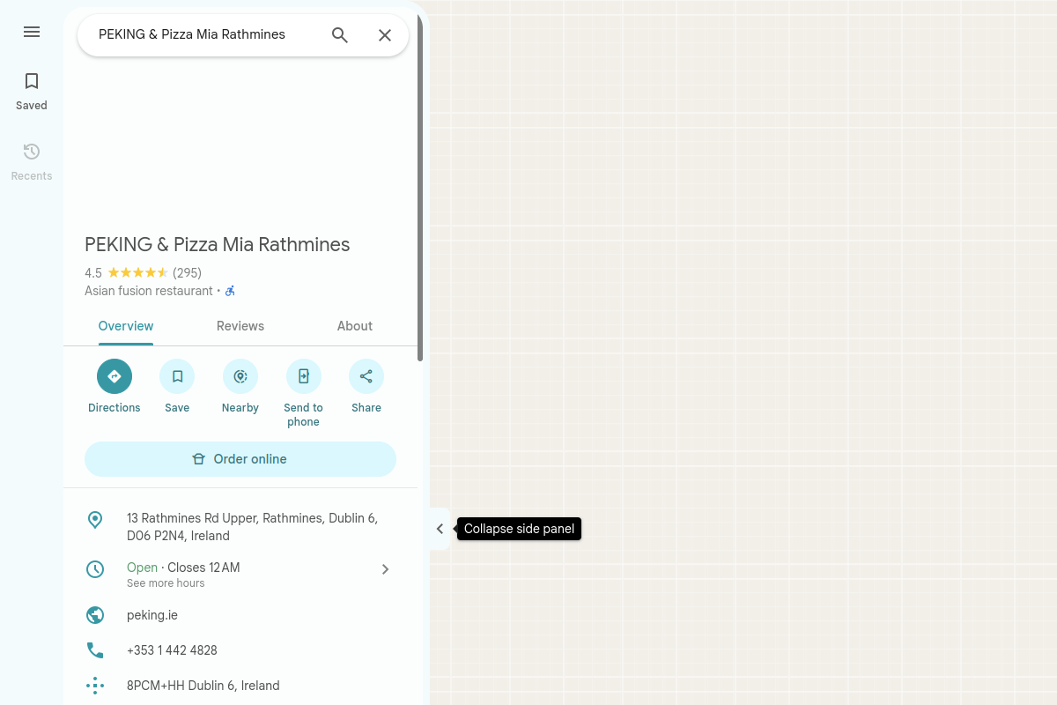Send place to your phone
This screenshot has width=1057, height=705.
point(304,394)
